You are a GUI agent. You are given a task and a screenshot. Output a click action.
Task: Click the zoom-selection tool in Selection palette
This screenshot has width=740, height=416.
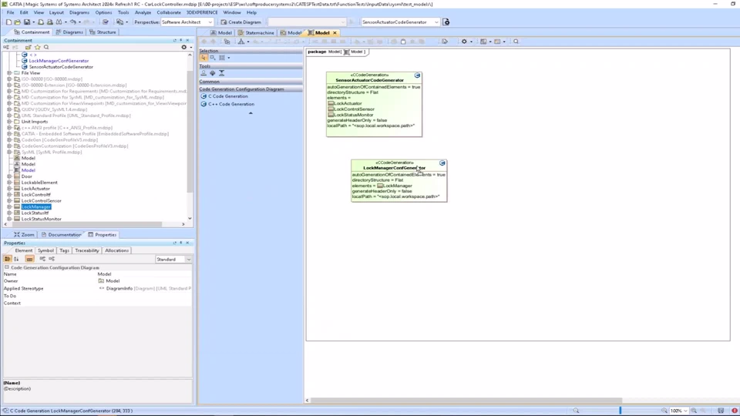pos(213,58)
